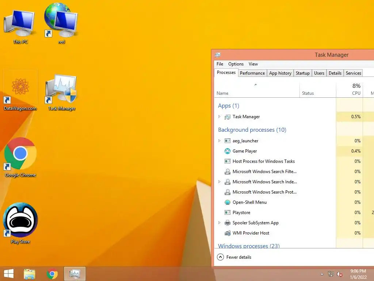Click the Playstore process icon

coord(228,213)
